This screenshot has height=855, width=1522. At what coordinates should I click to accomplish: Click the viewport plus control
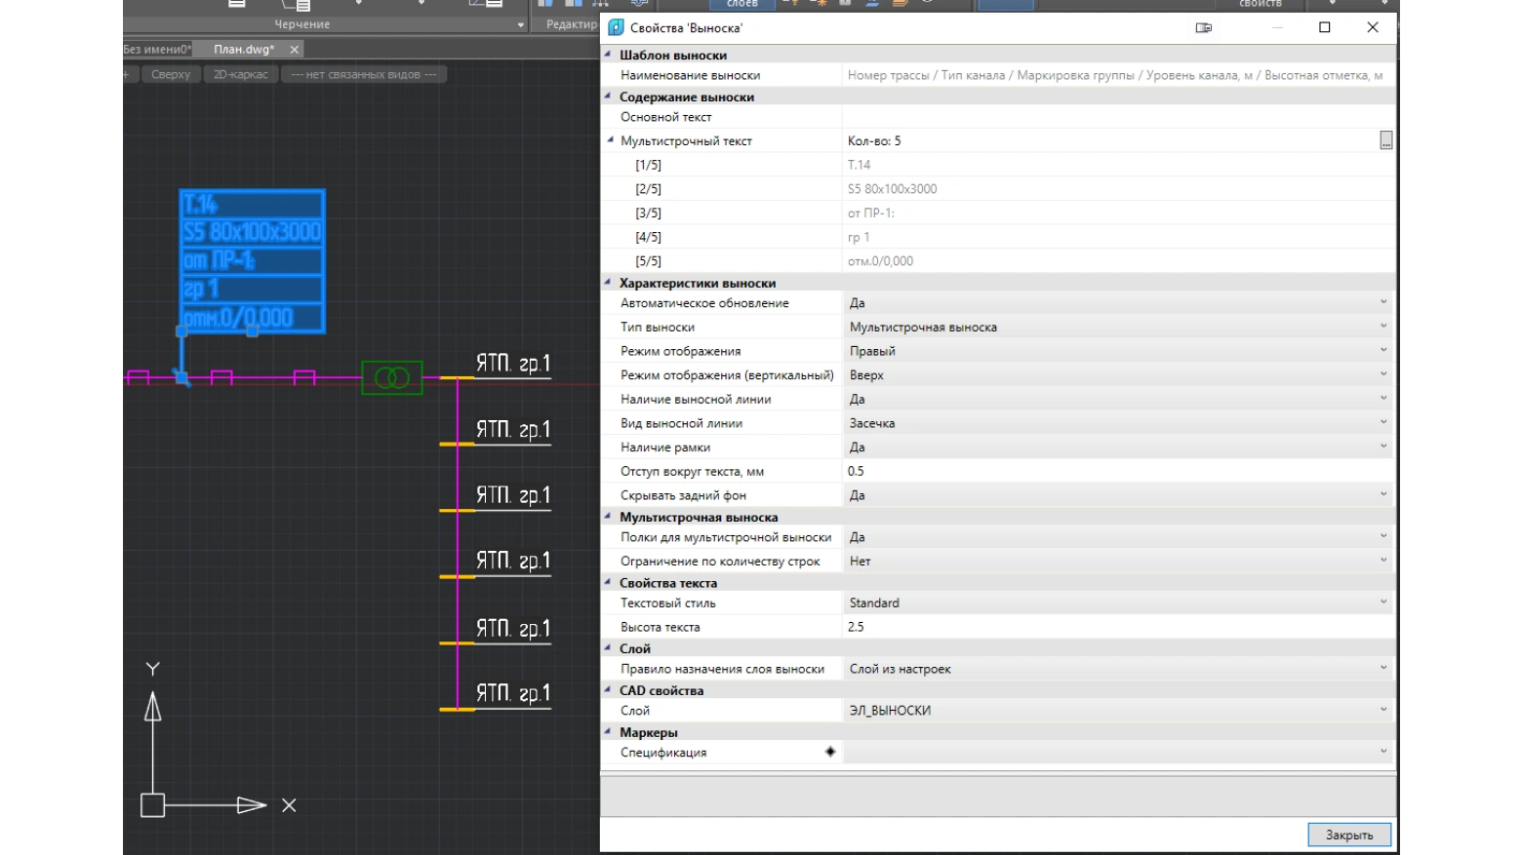coord(127,74)
